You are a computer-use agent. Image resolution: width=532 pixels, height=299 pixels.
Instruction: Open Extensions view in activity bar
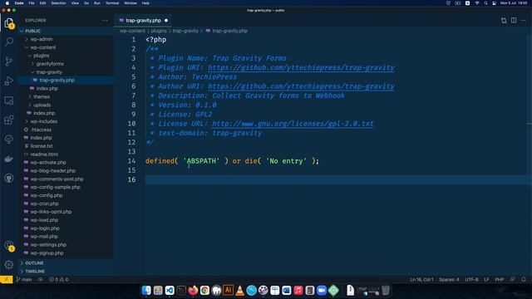click(9, 120)
